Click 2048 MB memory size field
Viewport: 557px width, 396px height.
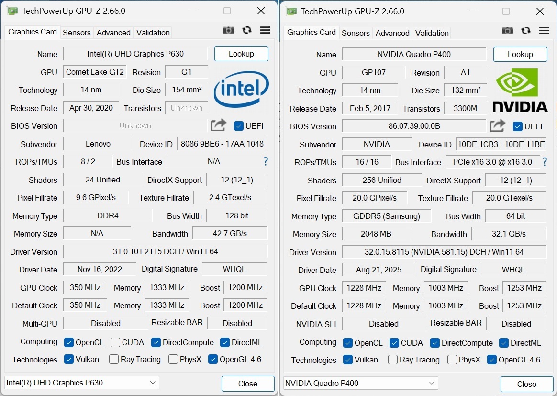coord(376,234)
